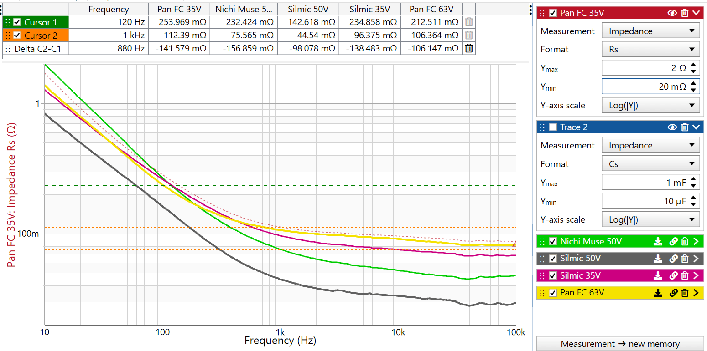This screenshot has height=351, width=707.
Task: Delete Nichi Muse 50V memory
Action: point(685,241)
